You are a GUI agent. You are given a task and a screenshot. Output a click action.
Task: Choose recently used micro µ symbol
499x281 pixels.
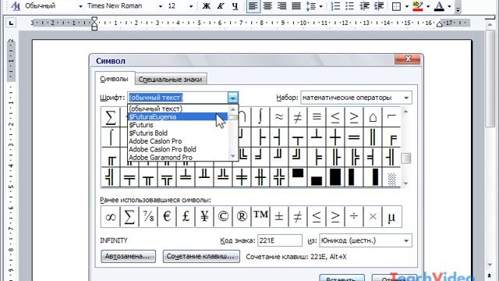coord(391,217)
